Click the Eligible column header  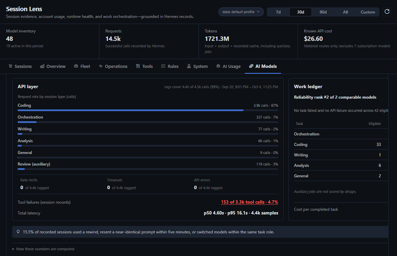(x=375, y=124)
